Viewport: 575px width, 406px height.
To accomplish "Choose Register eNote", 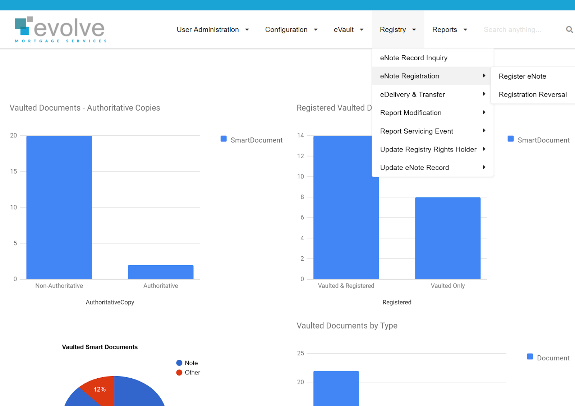I will click(x=533, y=76).
